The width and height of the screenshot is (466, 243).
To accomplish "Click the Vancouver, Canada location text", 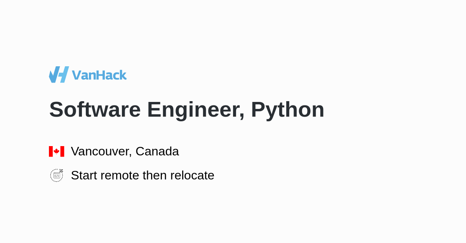I will (x=125, y=151).
